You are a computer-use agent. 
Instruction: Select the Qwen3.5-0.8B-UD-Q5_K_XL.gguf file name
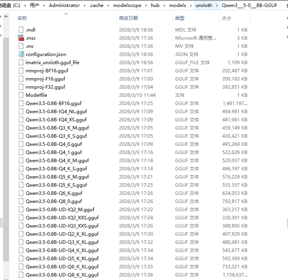click(x=62, y=258)
